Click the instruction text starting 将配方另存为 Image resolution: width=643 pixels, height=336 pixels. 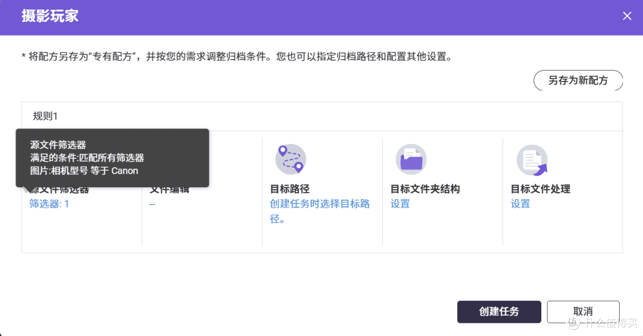coord(237,56)
